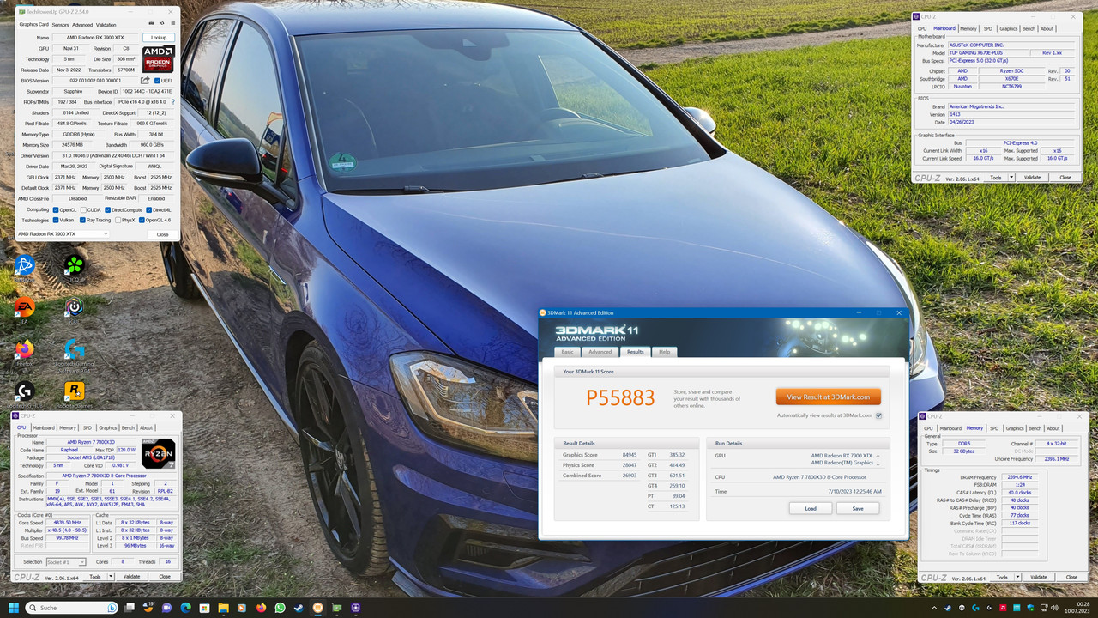
Task: Toggle the PhysX checkbox
Action: pyautogui.click(x=118, y=220)
